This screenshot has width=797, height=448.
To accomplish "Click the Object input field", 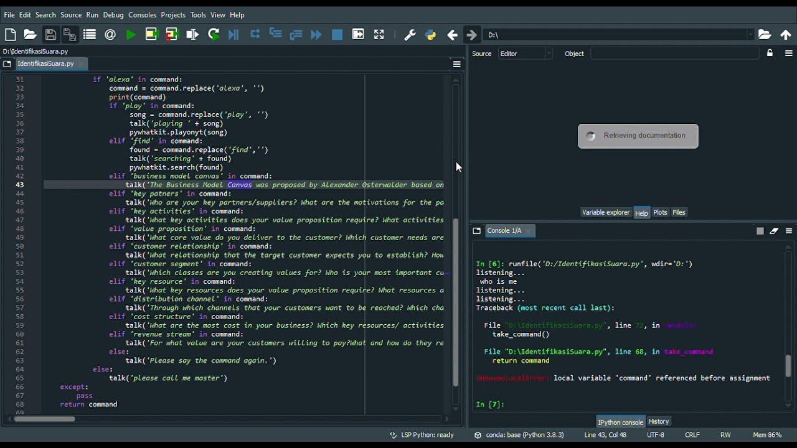I will (x=674, y=54).
